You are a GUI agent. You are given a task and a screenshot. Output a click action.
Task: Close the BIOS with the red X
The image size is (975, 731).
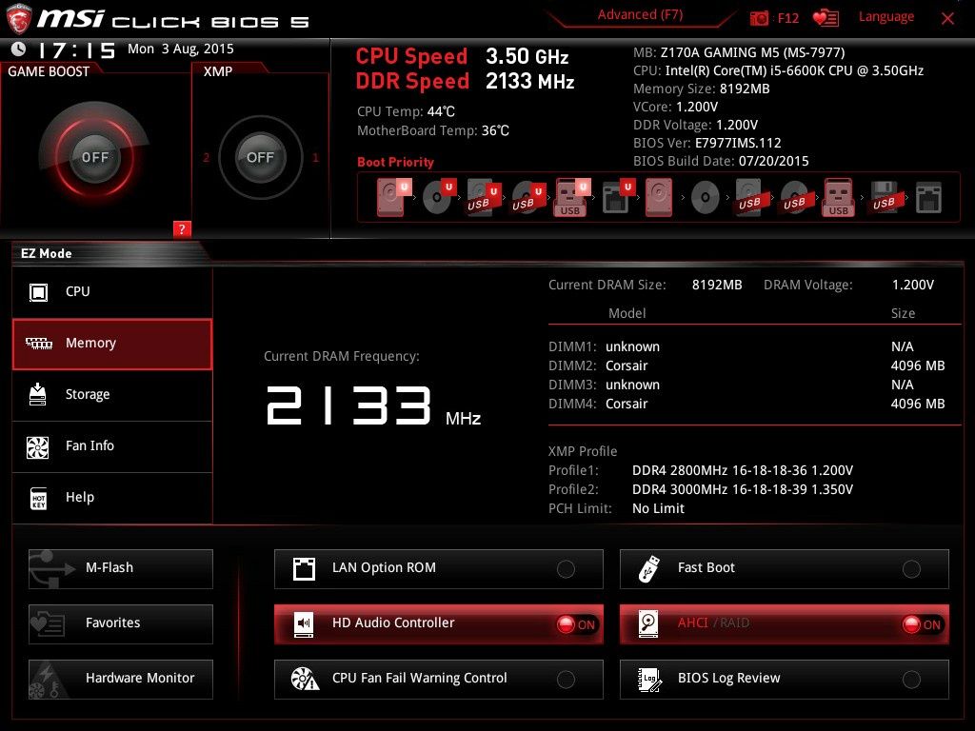click(947, 19)
